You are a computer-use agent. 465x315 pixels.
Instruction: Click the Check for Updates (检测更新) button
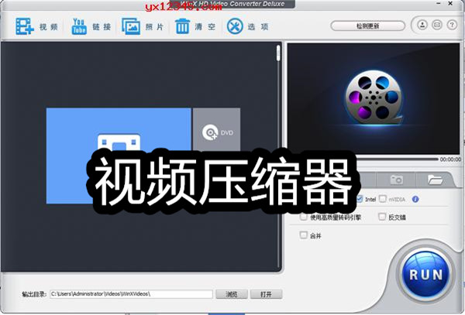pos(367,26)
